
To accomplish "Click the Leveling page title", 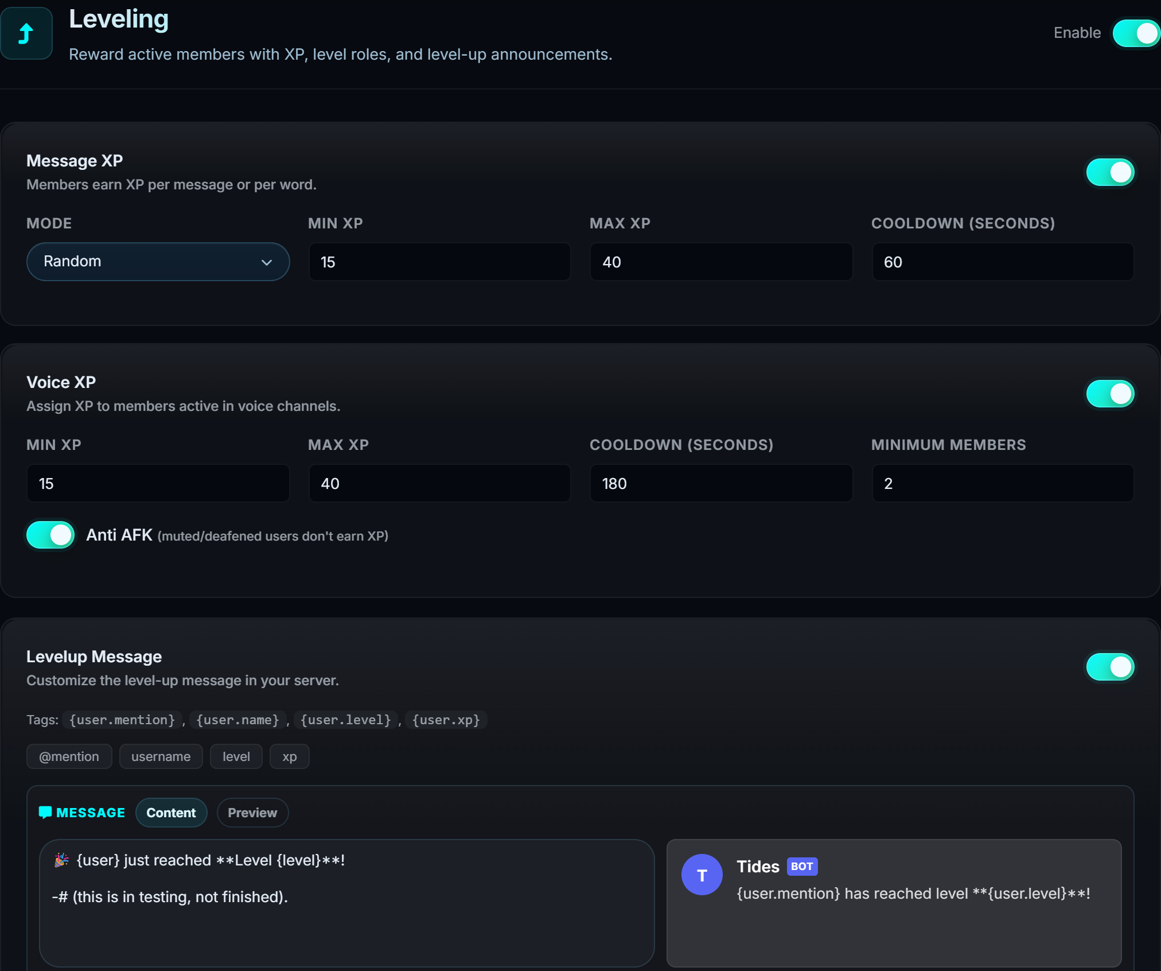I will [119, 19].
